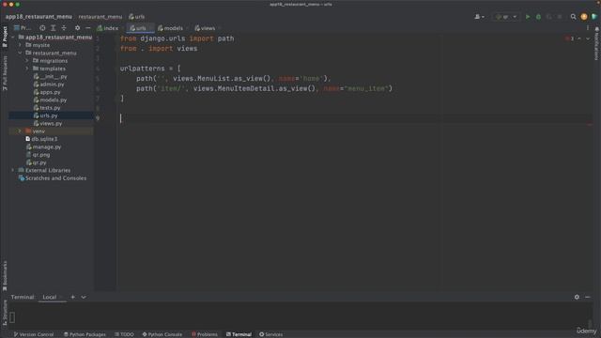Click urls breadcrumb in navigation bar

point(137,17)
